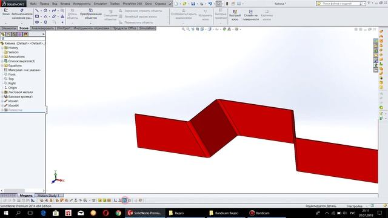This screenshot has height=218, width=388.
Task: Click the search files input field
Action: (341, 4)
